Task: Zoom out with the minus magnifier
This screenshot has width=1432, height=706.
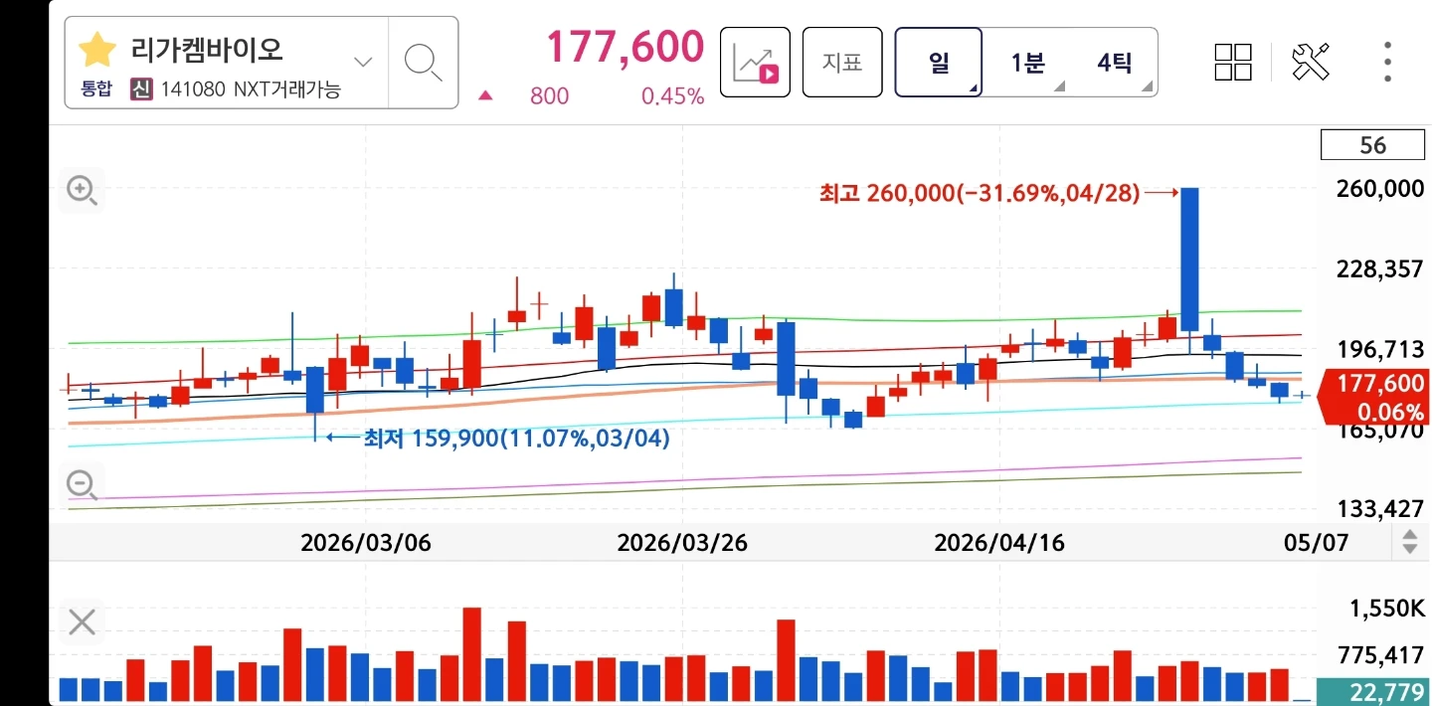Action: click(x=82, y=486)
